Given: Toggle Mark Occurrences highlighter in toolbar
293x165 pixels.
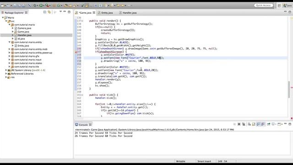Looking at the screenshot, I should pyautogui.click(x=87, y=5).
